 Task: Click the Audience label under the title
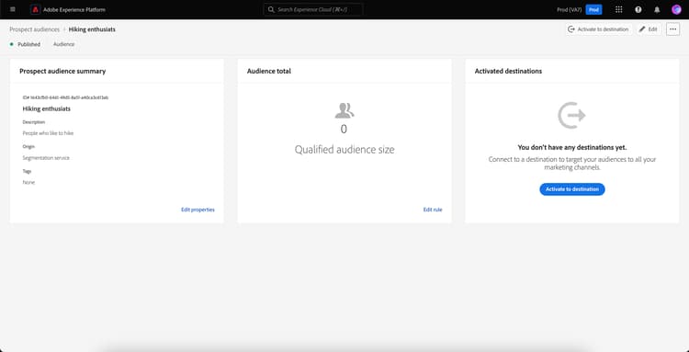click(63, 44)
